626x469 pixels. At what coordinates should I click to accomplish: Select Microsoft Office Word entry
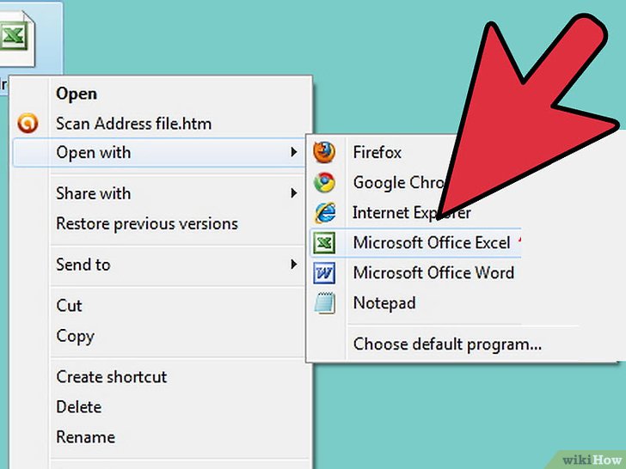(433, 273)
